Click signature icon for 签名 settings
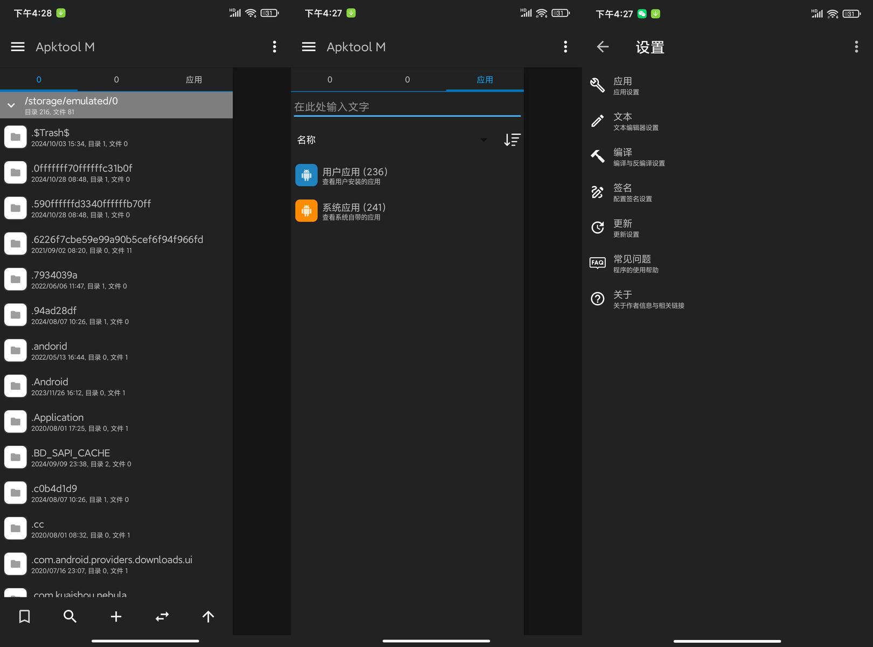The width and height of the screenshot is (873, 647). (x=598, y=192)
